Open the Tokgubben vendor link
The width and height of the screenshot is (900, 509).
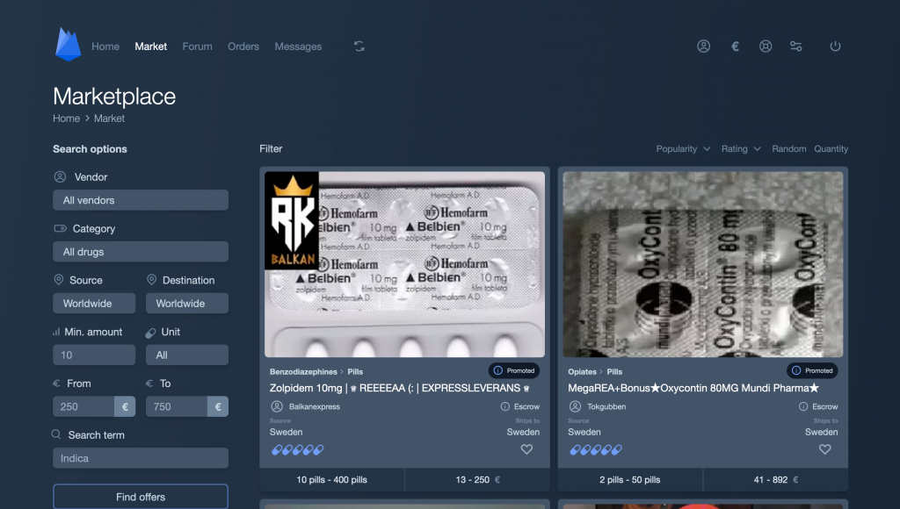(606, 406)
